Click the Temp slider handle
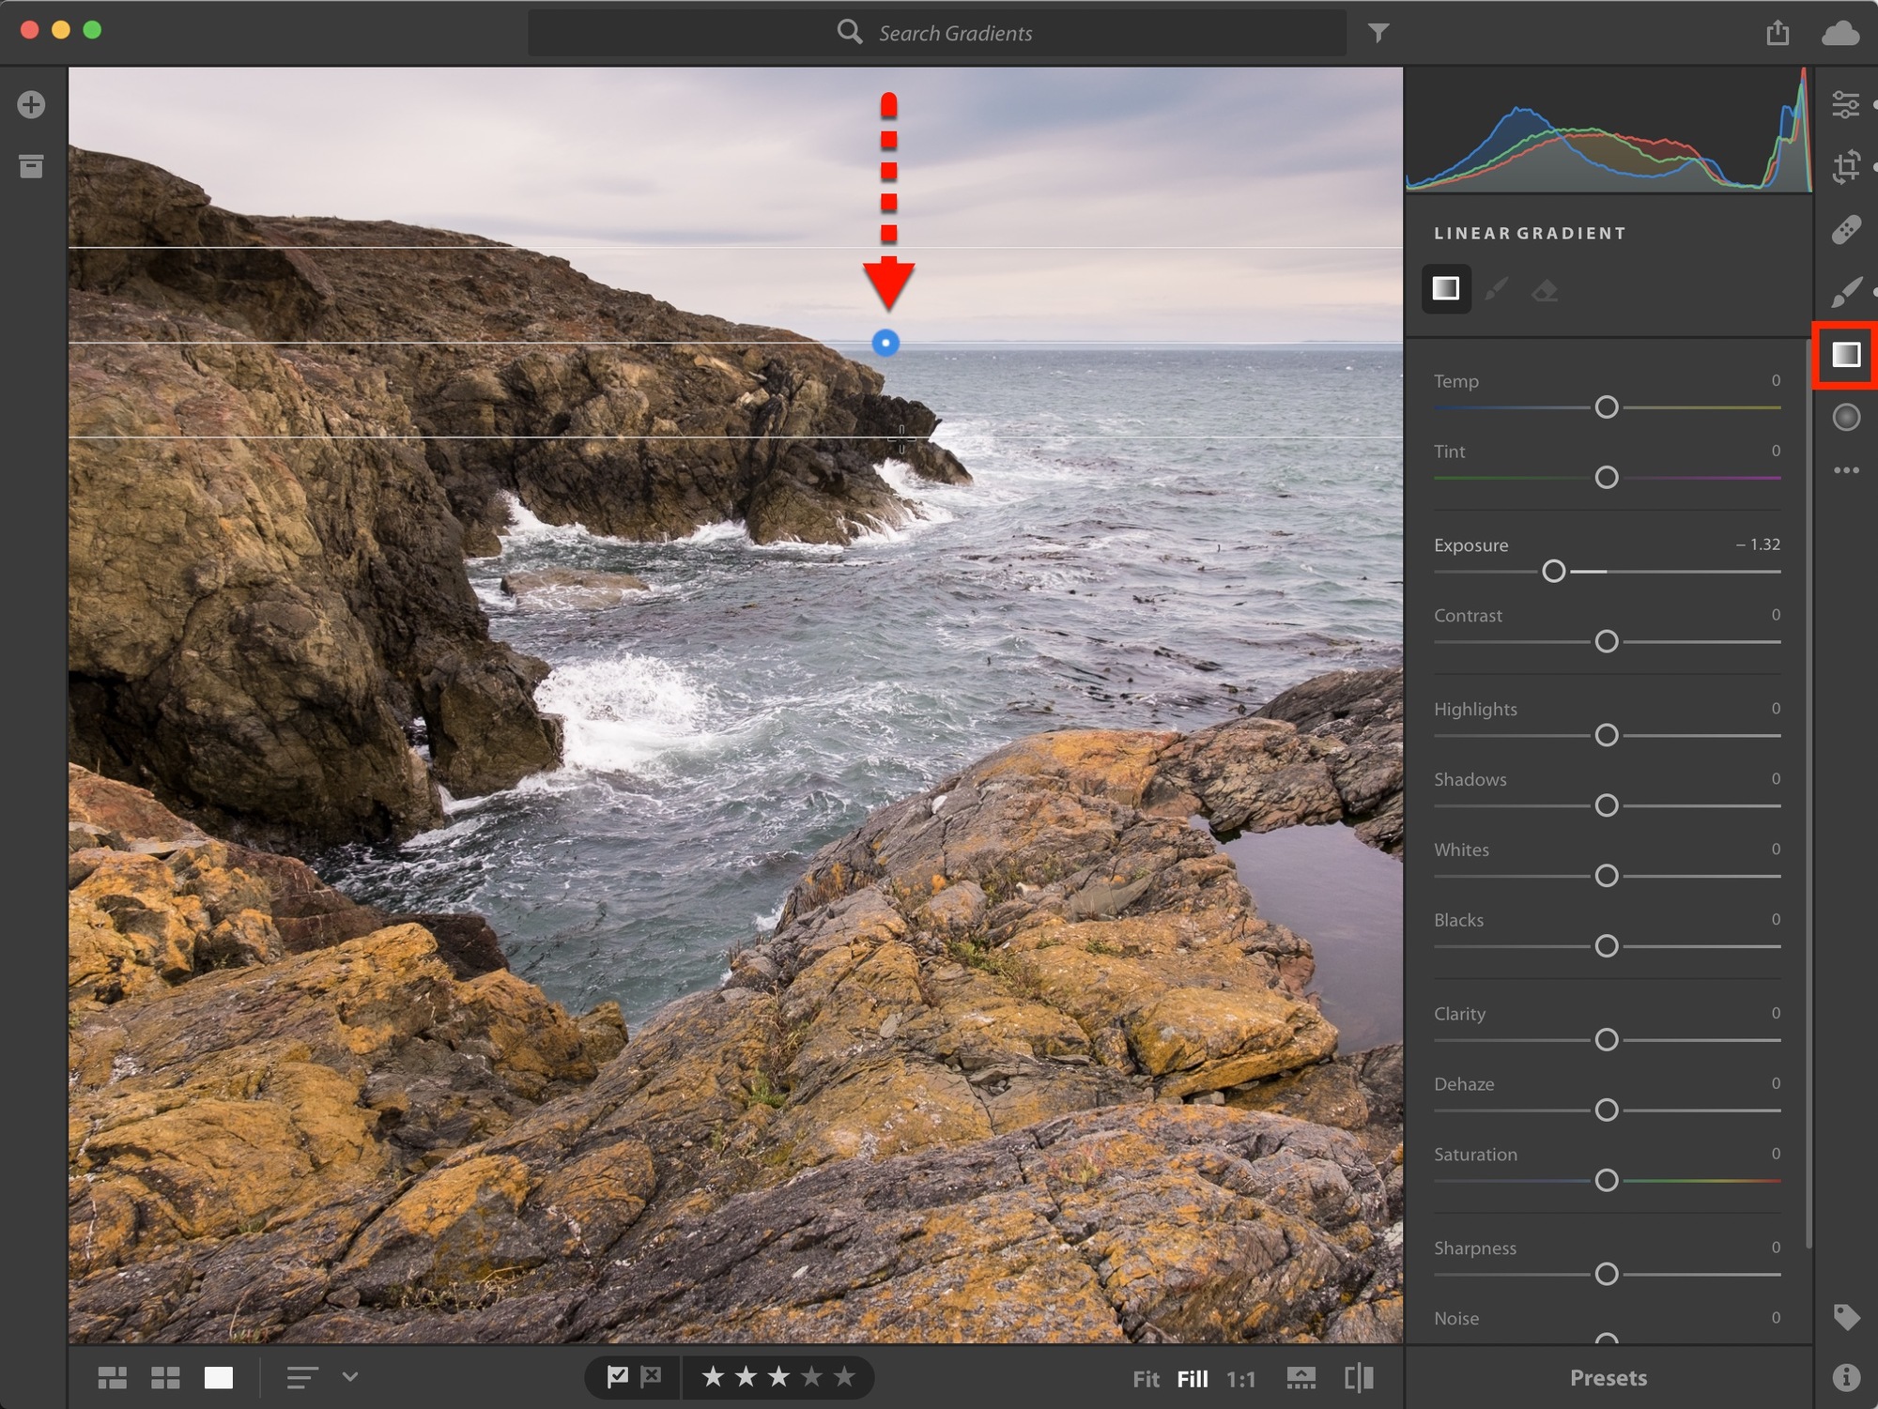Image resolution: width=1878 pixels, height=1409 pixels. tap(1607, 406)
